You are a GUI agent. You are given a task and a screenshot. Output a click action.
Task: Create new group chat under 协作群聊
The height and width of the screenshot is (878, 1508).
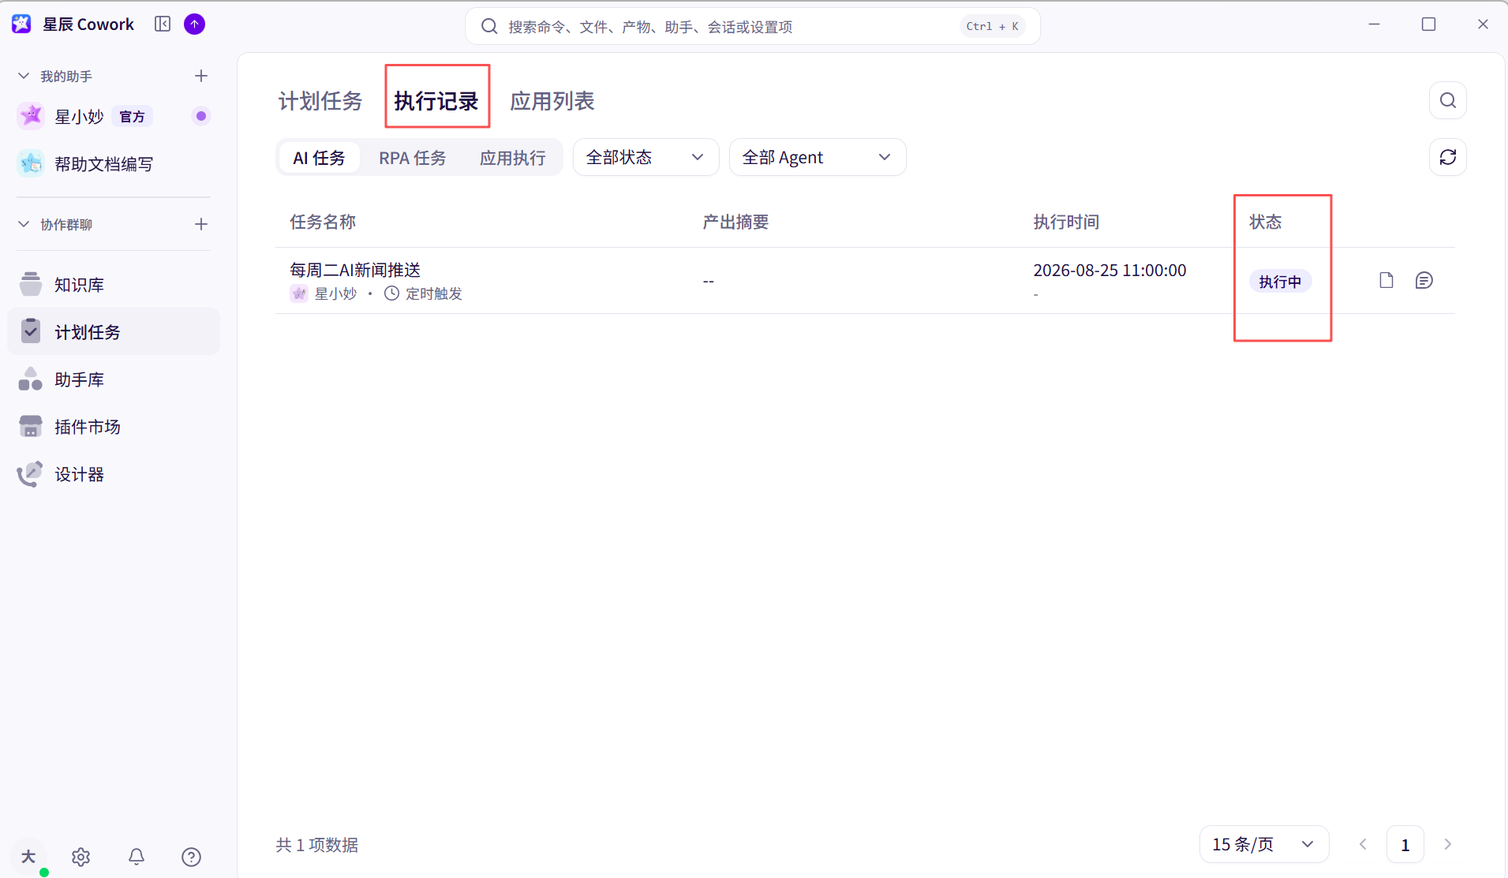(201, 224)
